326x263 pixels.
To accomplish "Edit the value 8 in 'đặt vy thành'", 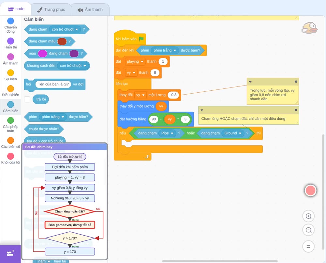I will click(x=155, y=73).
